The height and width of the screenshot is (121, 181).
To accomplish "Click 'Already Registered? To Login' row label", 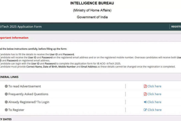I will pos(29,102).
